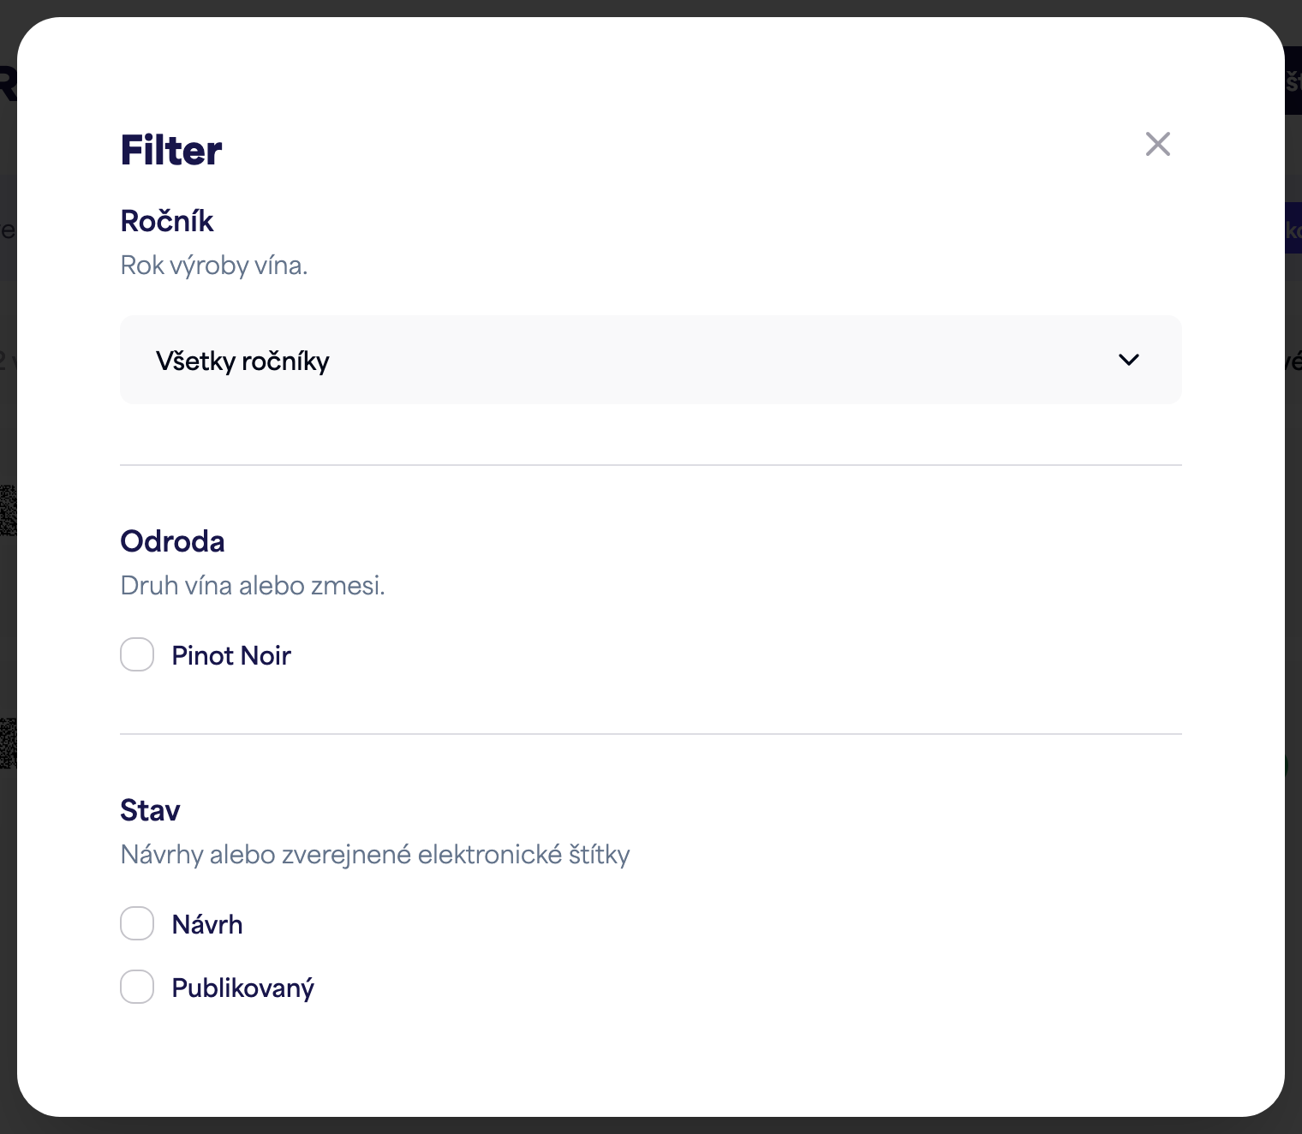Click the Filter dialog title

pyautogui.click(x=171, y=150)
